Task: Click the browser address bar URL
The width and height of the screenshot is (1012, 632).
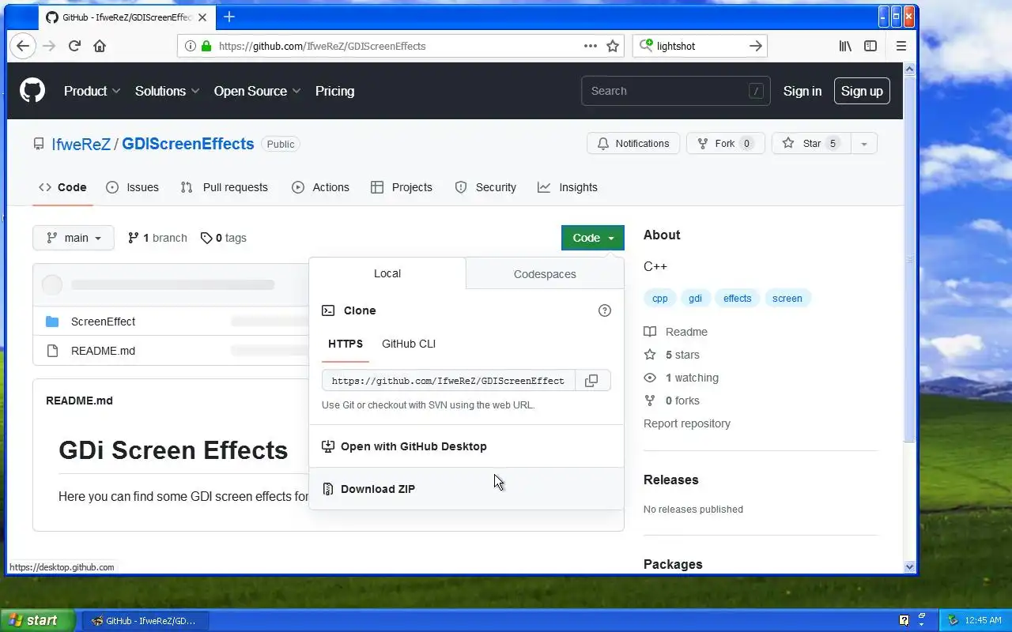Action: [322, 46]
